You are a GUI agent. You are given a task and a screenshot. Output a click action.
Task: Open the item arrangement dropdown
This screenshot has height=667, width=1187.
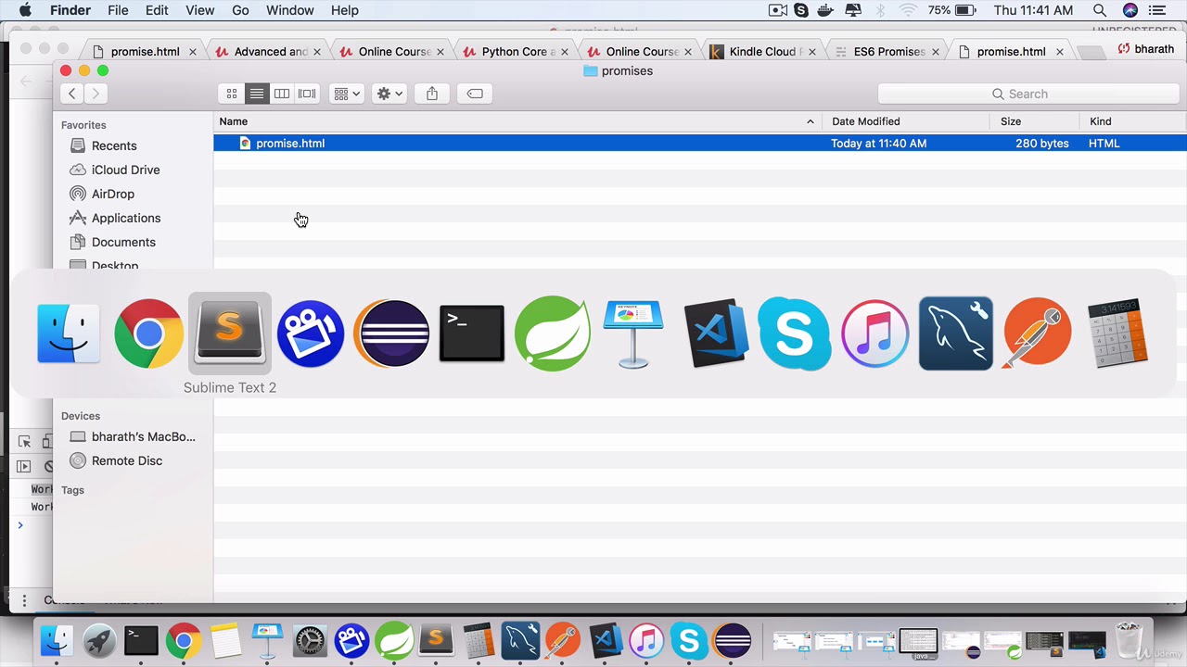click(346, 94)
